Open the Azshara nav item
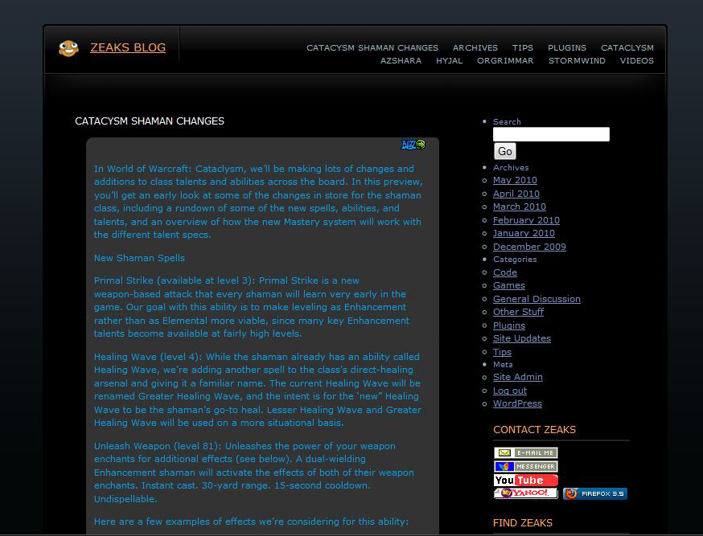Viewport: 703px width, 536px height. click(x=401, y=60)
